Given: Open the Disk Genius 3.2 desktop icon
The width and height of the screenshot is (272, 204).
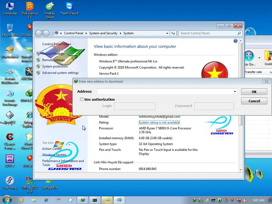Looking at the screenshot, I should pos(30,10).
